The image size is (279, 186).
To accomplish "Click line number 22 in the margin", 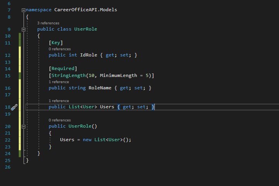I will 8,140.
